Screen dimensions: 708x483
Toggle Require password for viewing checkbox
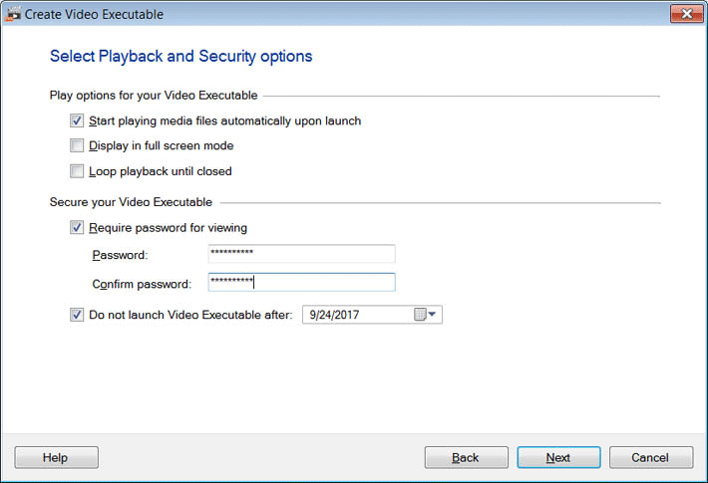click(x=78, y=228)
